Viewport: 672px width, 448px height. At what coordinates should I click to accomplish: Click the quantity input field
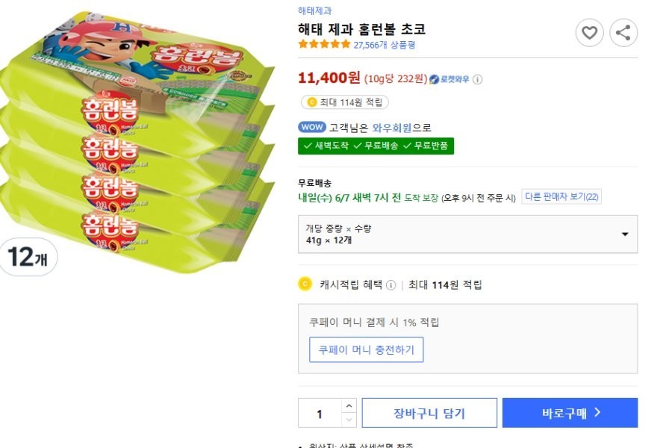[x=320, y=414]
